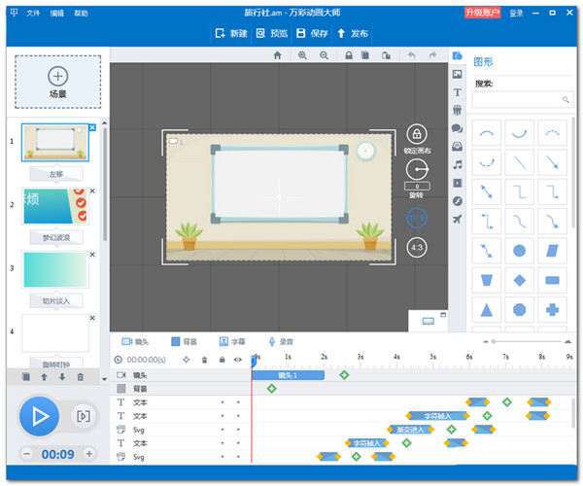583x486 pixels.
Task: Click the 升级账户 upgrade account button
Action: coord(482,13)
